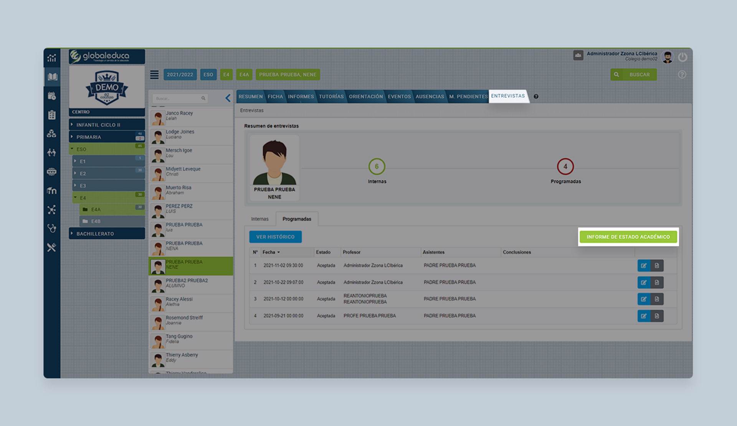The image size is (737, 426).
Task: Open the administrator profile avatar
Action: 668,57
